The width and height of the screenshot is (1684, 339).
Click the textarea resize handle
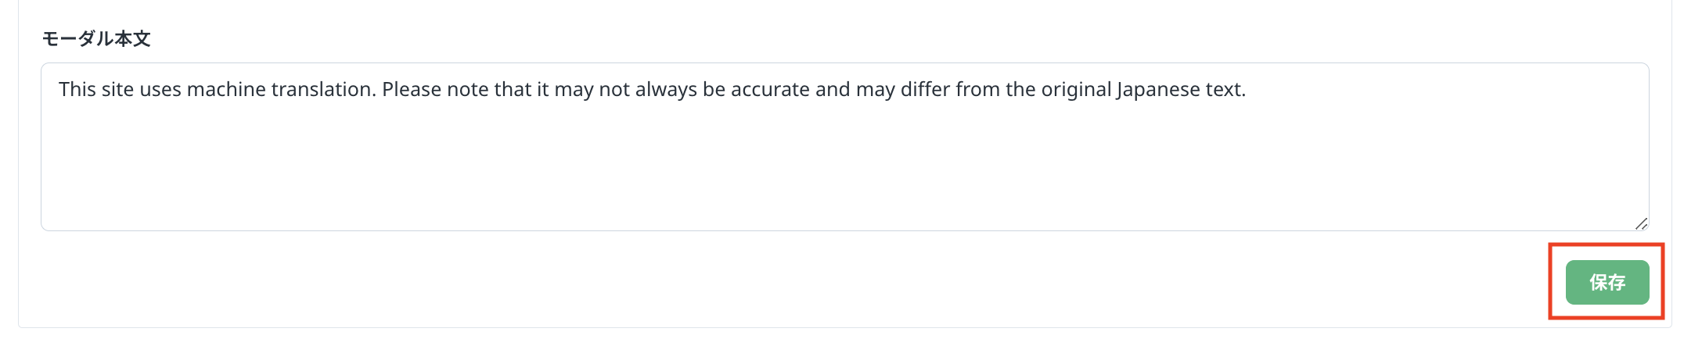(x=1641, y=223)
